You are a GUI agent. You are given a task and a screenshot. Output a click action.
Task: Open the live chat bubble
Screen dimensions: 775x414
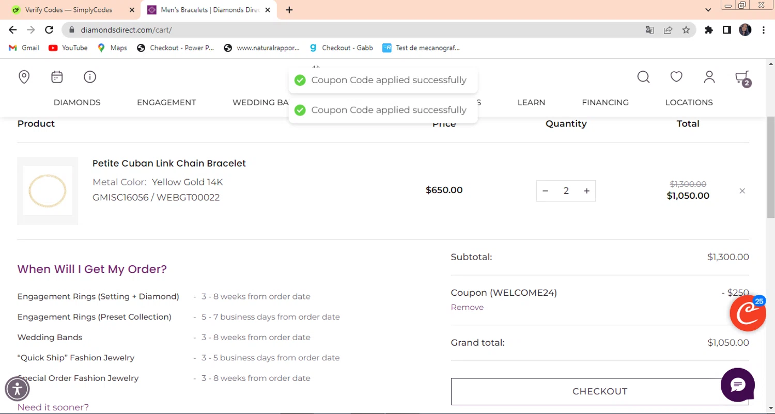click(738, 385)
